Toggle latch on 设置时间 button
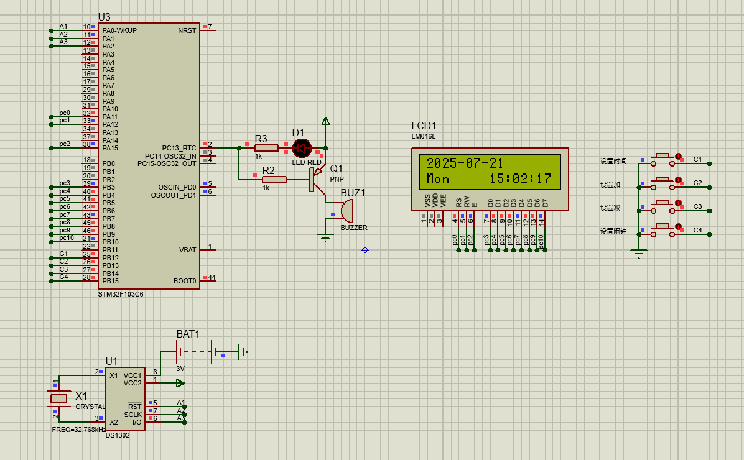This screenshot has height=460, width=744. tap(679, 156)
